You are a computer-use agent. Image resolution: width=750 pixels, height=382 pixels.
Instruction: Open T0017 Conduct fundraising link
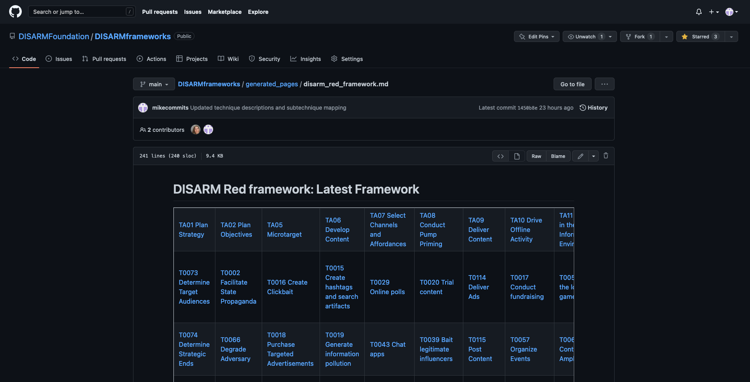(527, 287)
